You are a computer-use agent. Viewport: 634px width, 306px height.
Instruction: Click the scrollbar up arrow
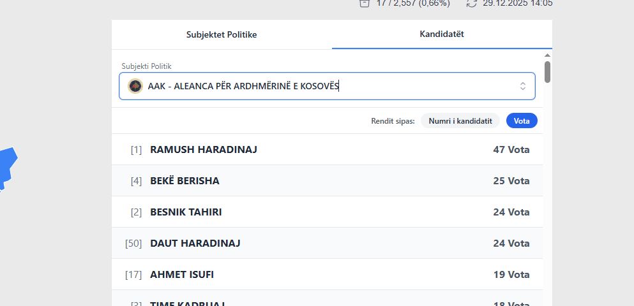pos(547,55)
